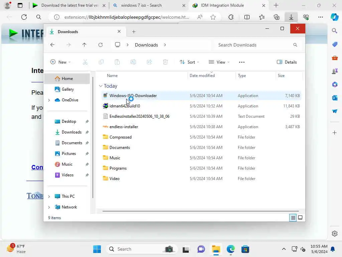Switch to large thumbnails view icon

click(x=300, y=218)
